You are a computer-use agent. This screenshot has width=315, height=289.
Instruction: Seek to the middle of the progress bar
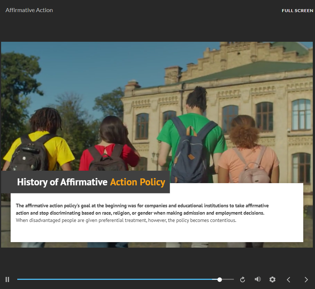(x=125, y=279)
